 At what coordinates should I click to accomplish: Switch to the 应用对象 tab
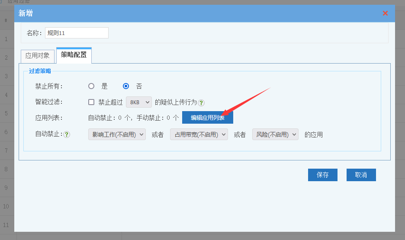(x=38, y=56)
